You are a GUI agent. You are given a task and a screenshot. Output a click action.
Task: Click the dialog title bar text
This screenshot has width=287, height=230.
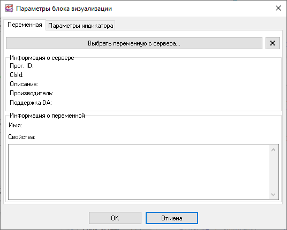[64, 9]
